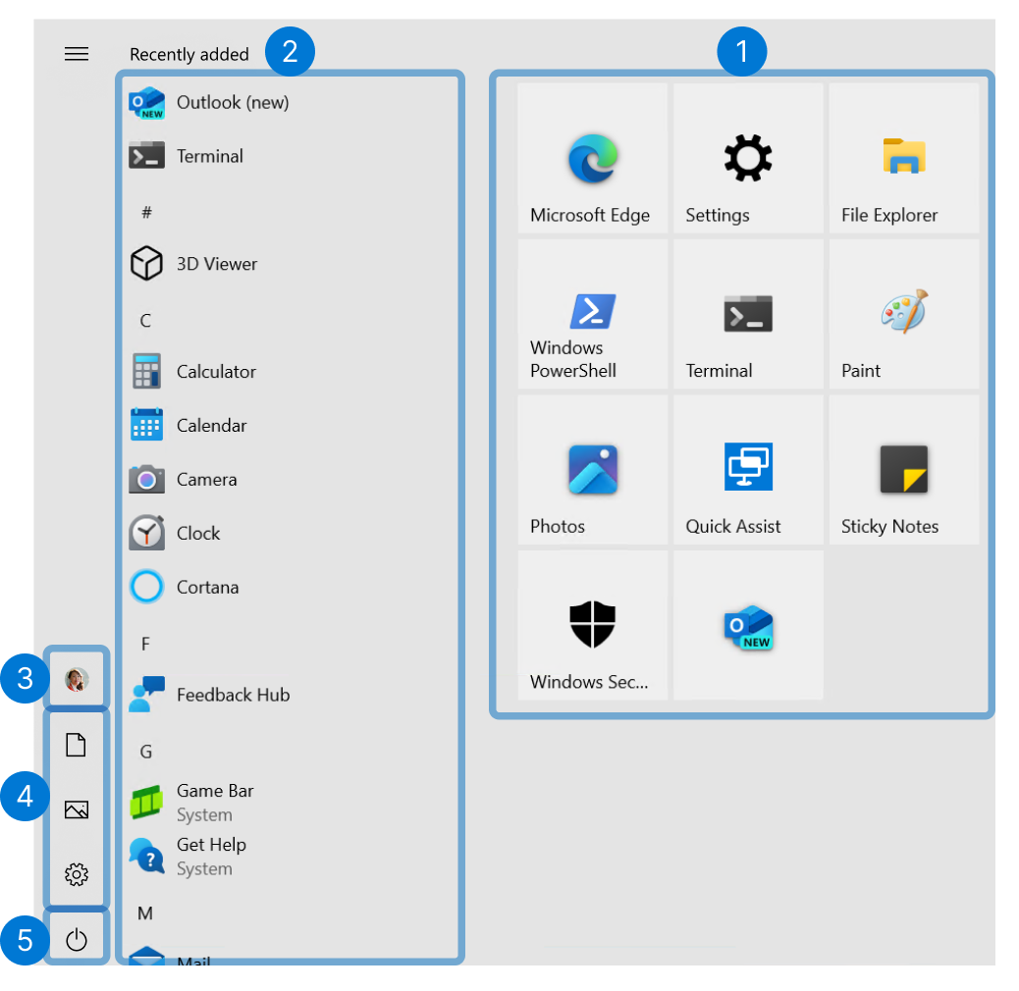Viewport: 1019px width, 991px height.
Task: Click the F letter group header
Action: tap(145, 644)
